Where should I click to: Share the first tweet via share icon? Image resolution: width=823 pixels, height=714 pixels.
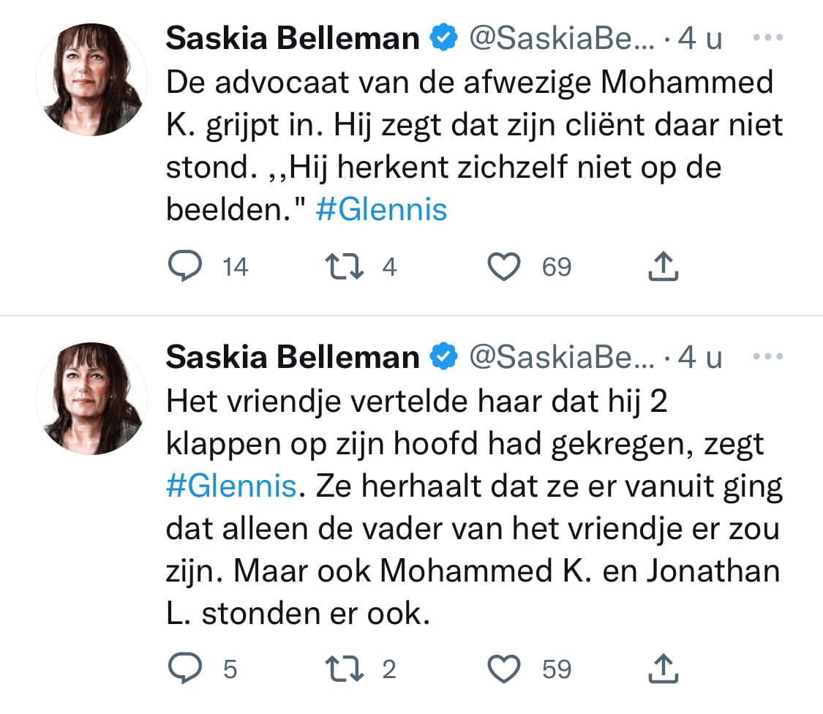[x=664, y=266]
